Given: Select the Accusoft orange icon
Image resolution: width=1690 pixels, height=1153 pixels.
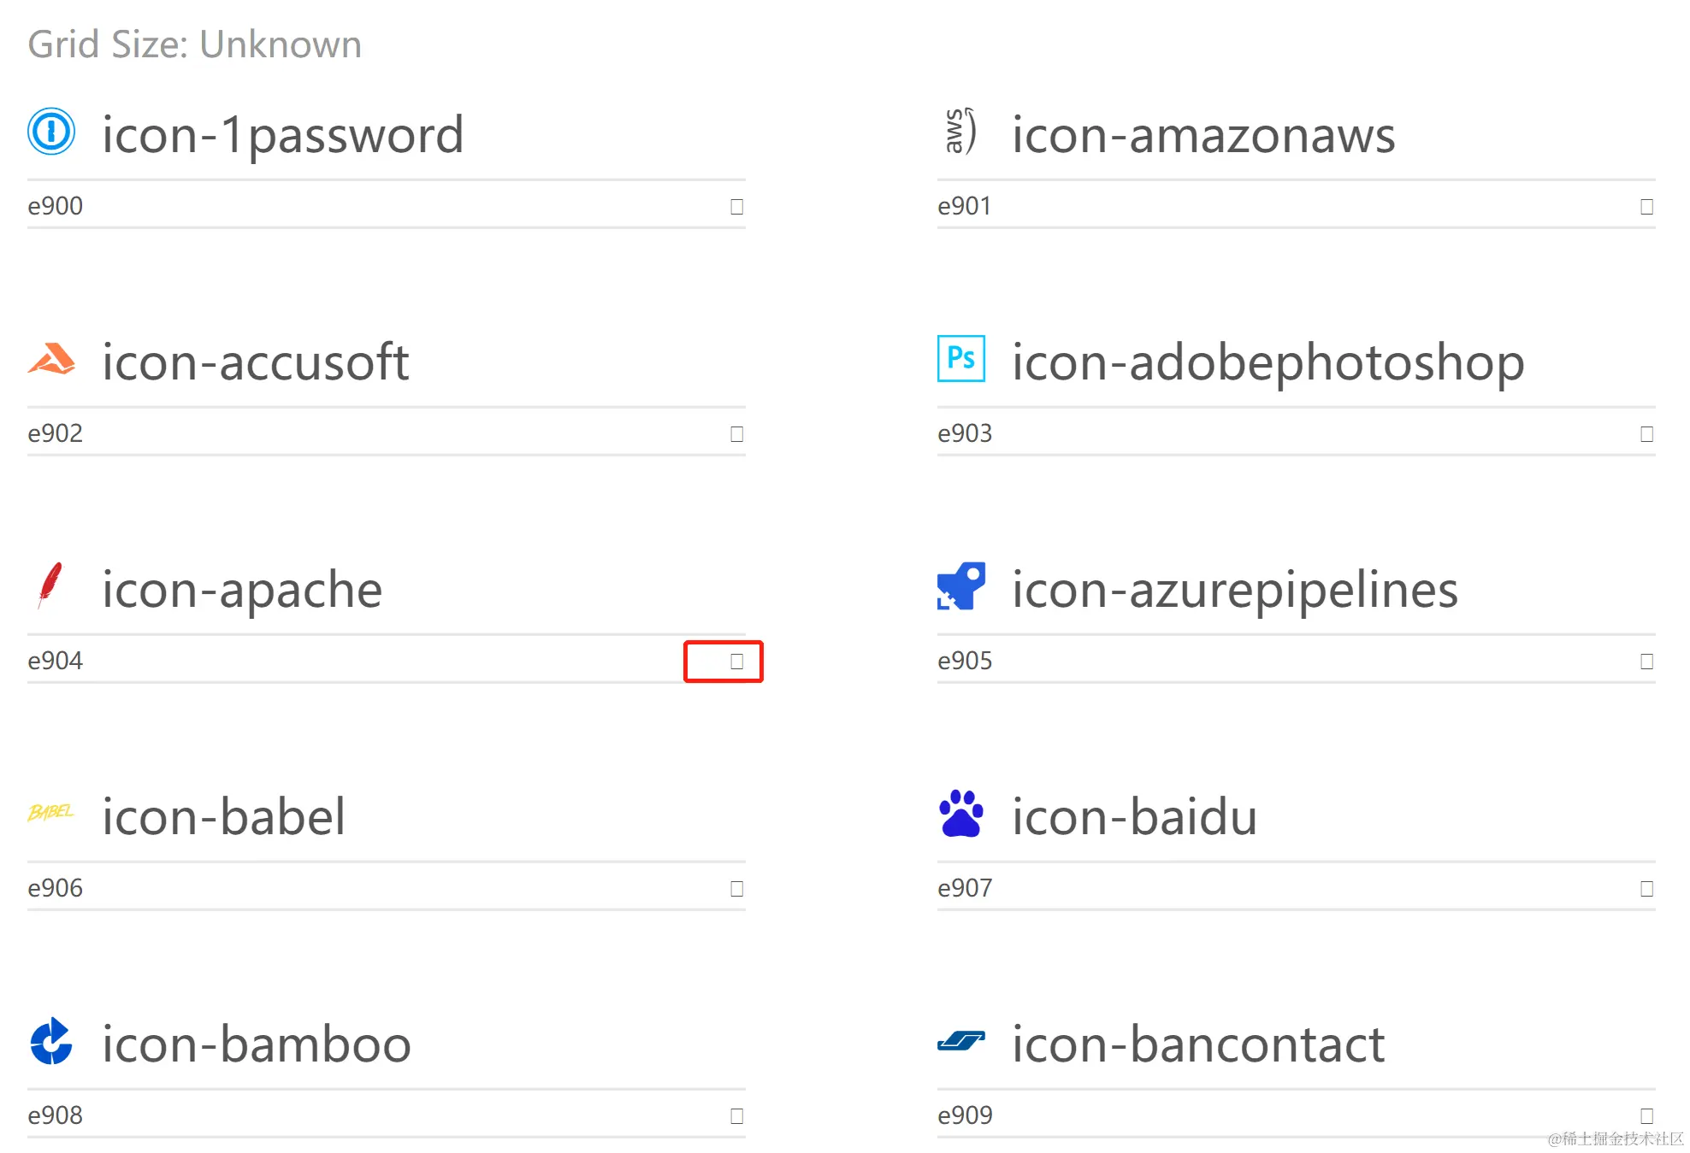Looking at the screenshot, I should 51,359.
